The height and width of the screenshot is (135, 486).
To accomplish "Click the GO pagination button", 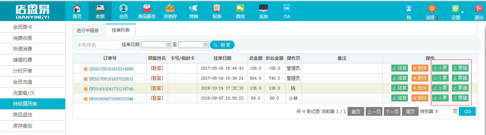I will [x=467, y=111].
